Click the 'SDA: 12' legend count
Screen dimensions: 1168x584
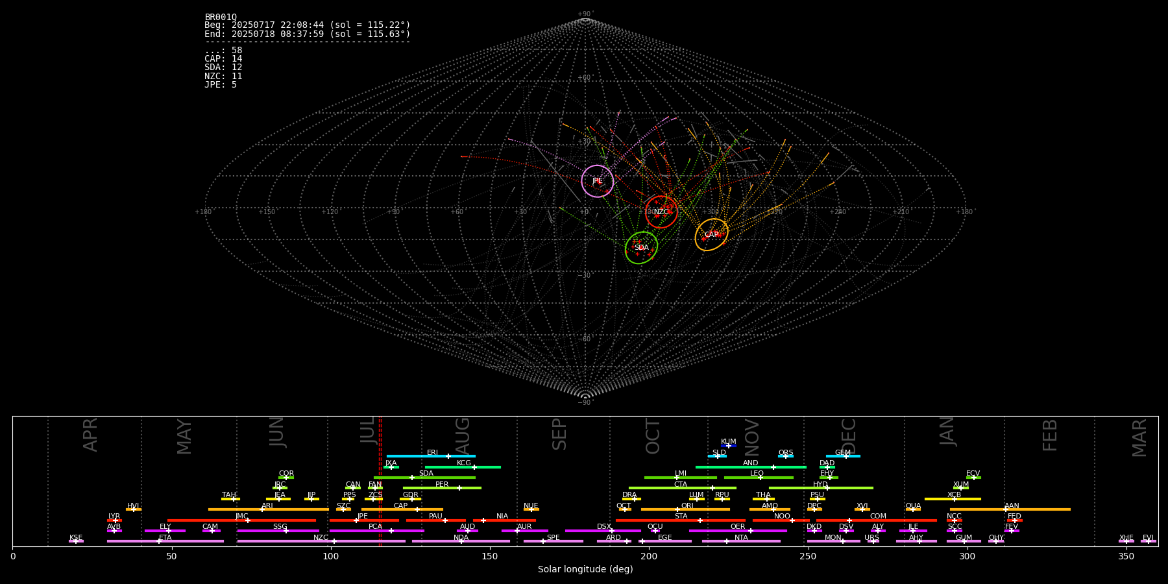(x=223, y=67)
